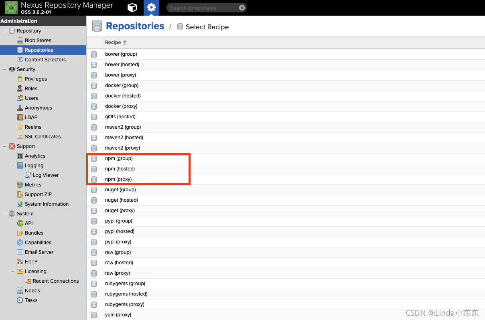The image size is (485, 320).
Task: Collapse the System tree section
Action: (5, 214)
